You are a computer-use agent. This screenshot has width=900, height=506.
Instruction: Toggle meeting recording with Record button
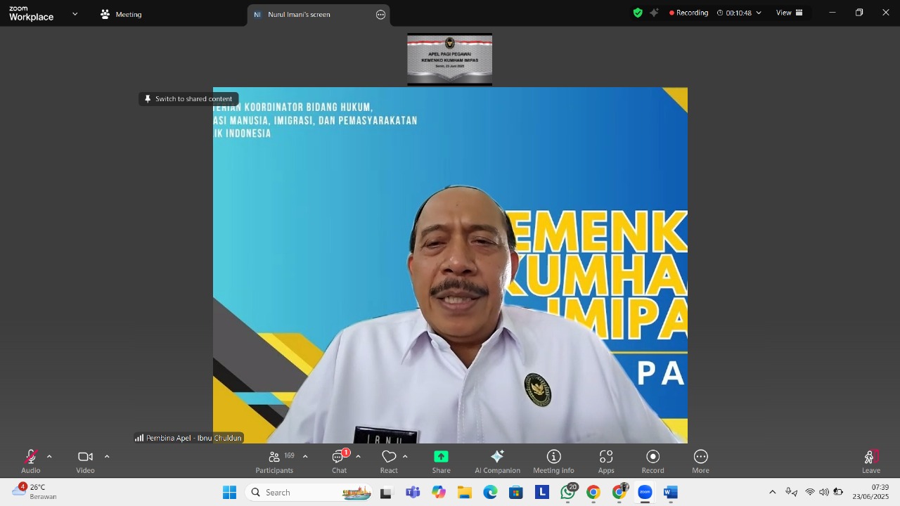click(652, 461)
